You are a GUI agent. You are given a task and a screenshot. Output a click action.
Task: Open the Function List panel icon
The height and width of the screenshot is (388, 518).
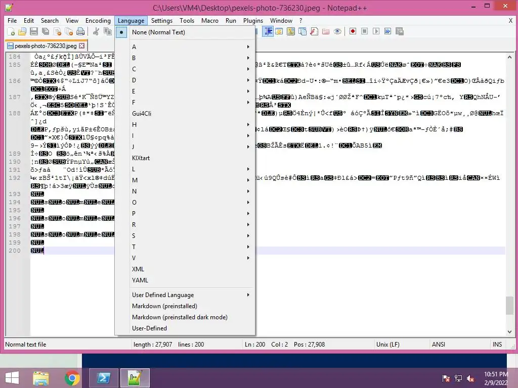click(314, 31)
